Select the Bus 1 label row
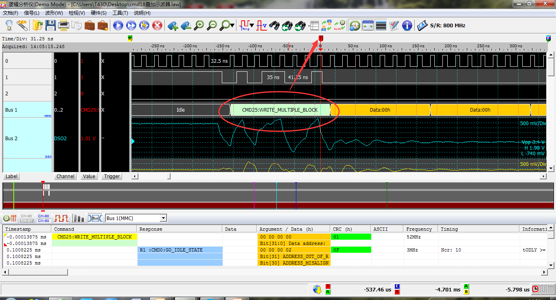556x300 pixels. click(27, 110)
